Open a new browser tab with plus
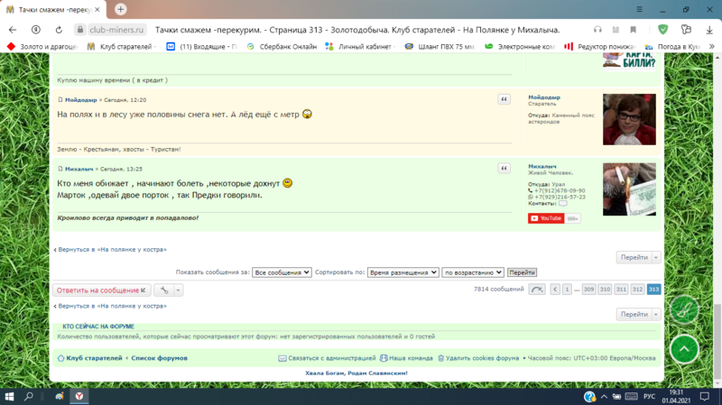722x405 pixels. [121, 9]
